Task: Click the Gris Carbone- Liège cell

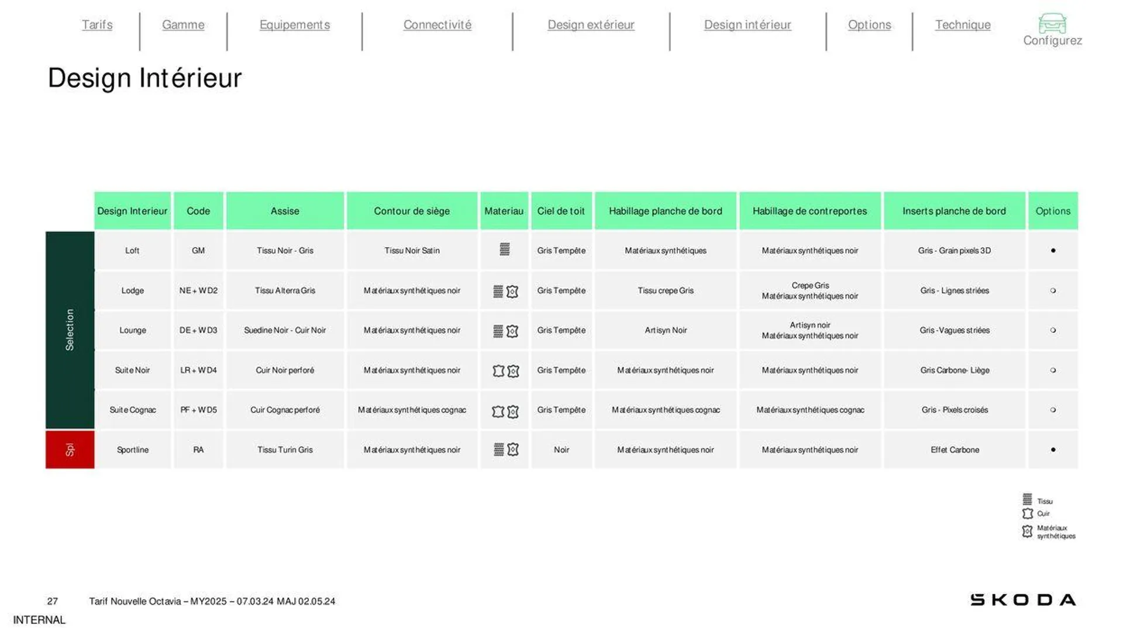Action: pos(955,370)
